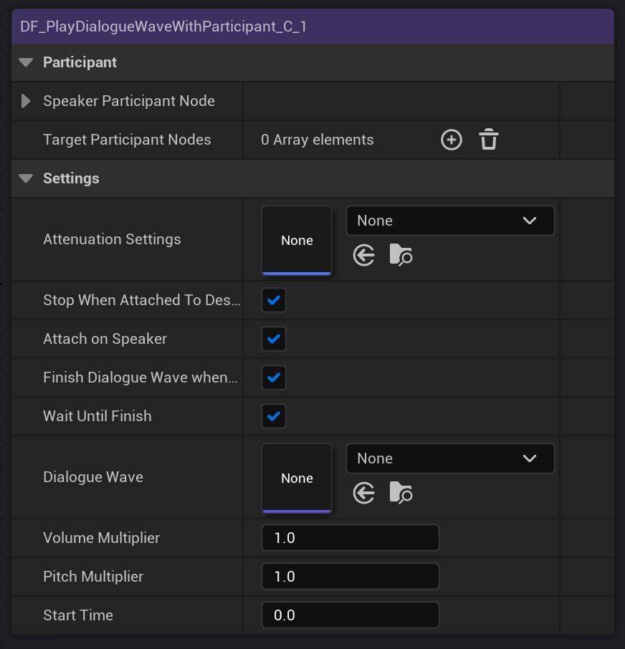The image size is (625, 649).
Task: Open Dialogue Wave asset dropdown
Action: coord(450,458)
